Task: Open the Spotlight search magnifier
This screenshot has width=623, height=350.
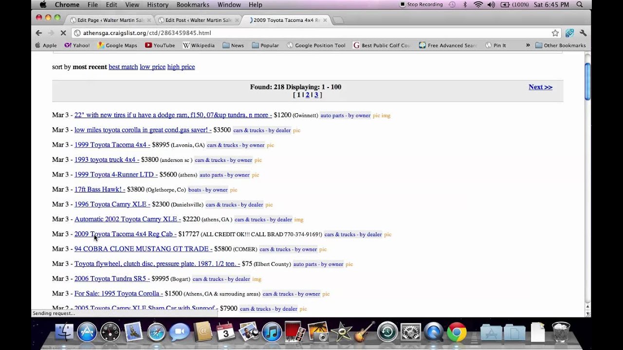Action: [x=580, y=4]
